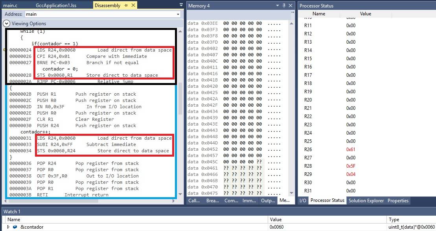
Task: Switch to Solution Explorer tab
Action: [366, 201]
